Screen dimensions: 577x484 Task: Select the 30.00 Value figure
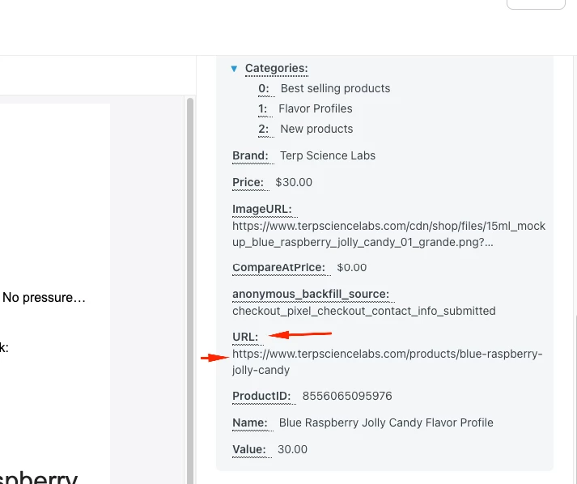point(292,449)
